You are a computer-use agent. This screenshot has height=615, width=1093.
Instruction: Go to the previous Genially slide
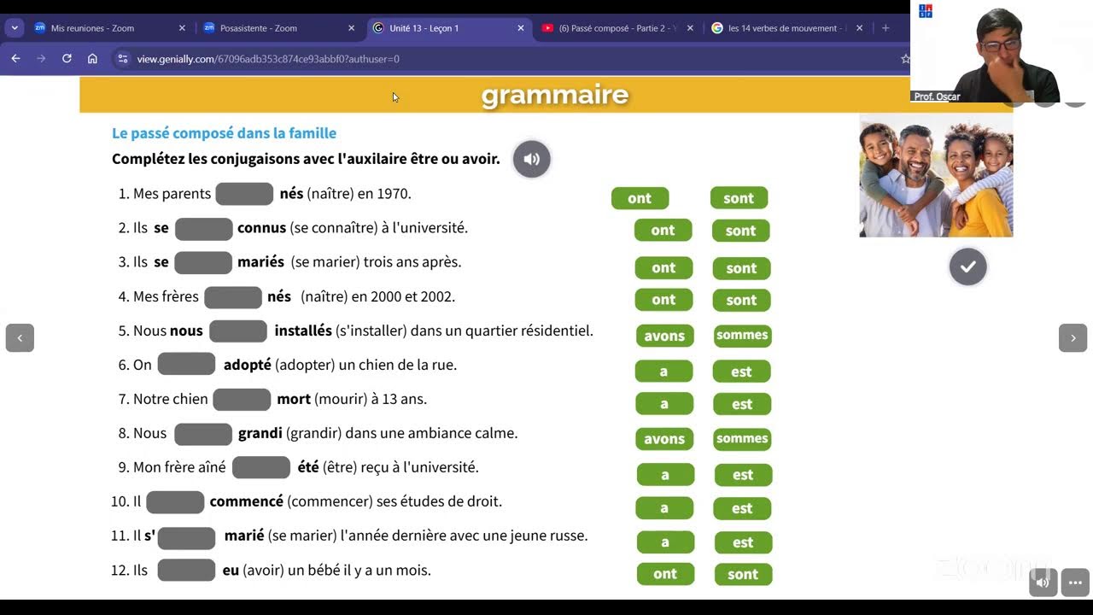20,337
